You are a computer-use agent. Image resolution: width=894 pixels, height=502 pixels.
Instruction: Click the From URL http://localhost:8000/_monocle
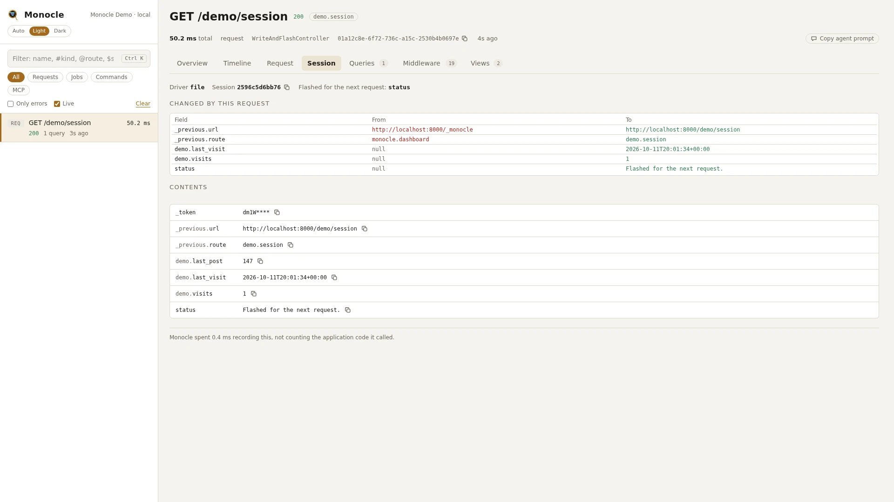(422, 130)
